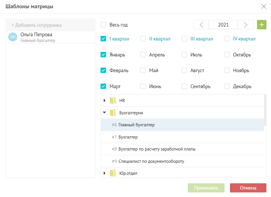Select Специалист по документообороту item

coord(151,161)
